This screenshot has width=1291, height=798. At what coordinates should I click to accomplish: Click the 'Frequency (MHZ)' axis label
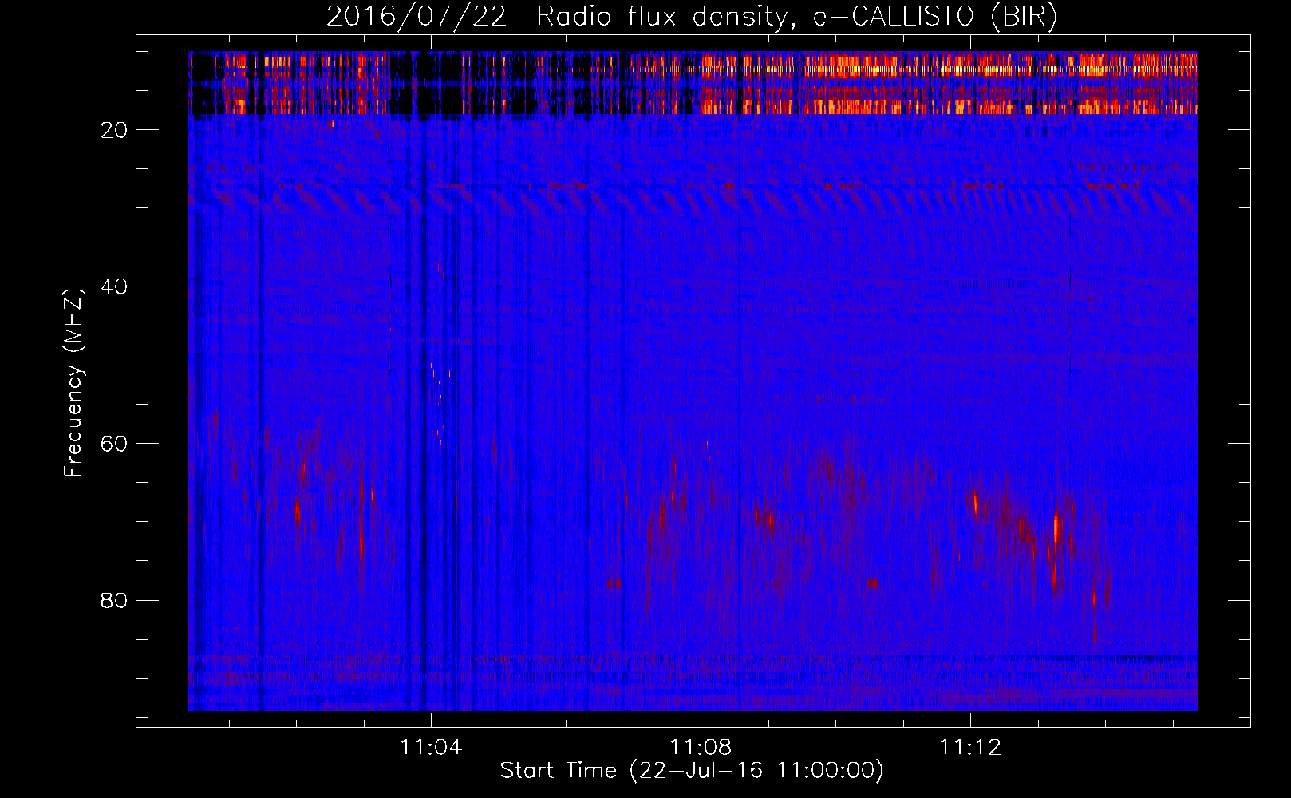point(73,383)
